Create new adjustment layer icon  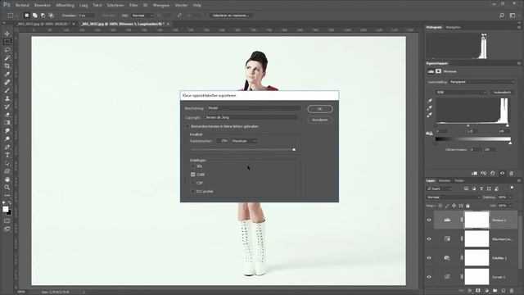[x=486, y=291]
